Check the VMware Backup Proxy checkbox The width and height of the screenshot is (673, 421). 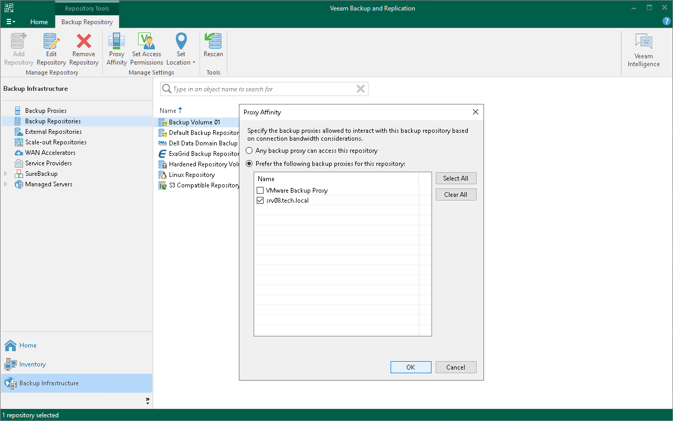pos(260,191)
